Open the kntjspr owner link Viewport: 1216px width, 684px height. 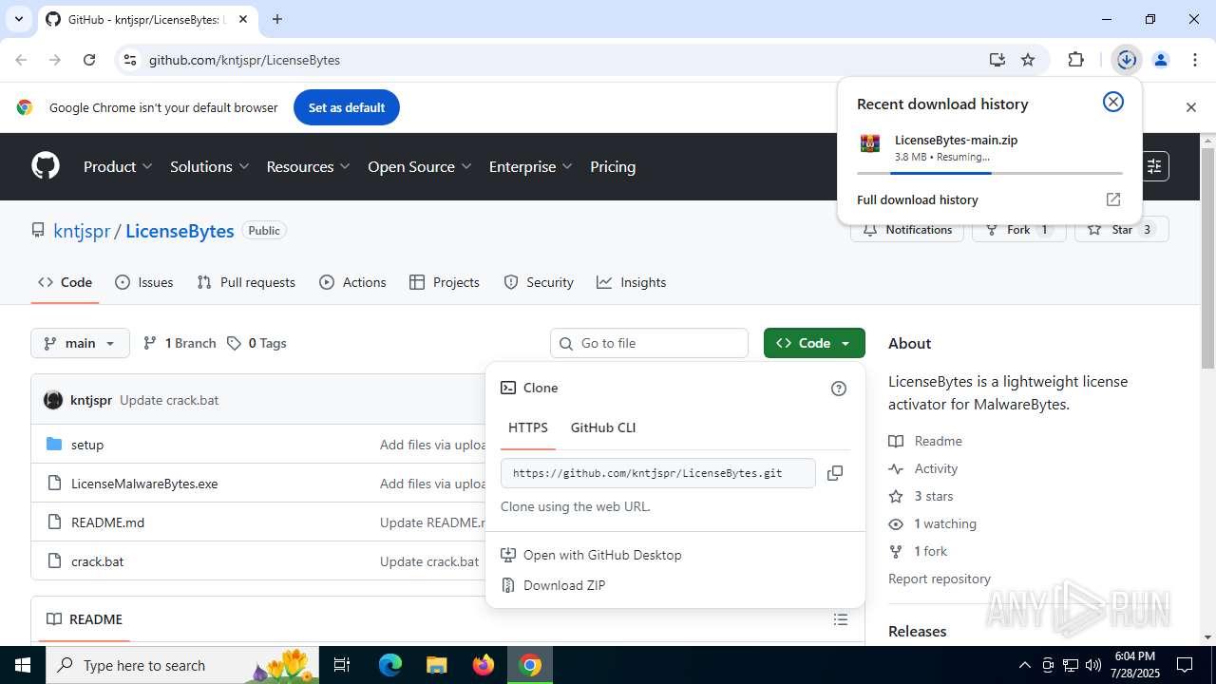click(82, 231)
